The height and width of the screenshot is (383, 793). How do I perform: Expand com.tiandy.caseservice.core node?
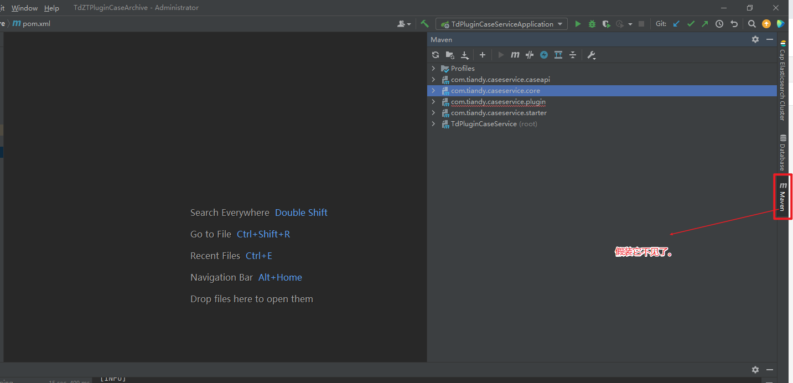click(433, 90)
